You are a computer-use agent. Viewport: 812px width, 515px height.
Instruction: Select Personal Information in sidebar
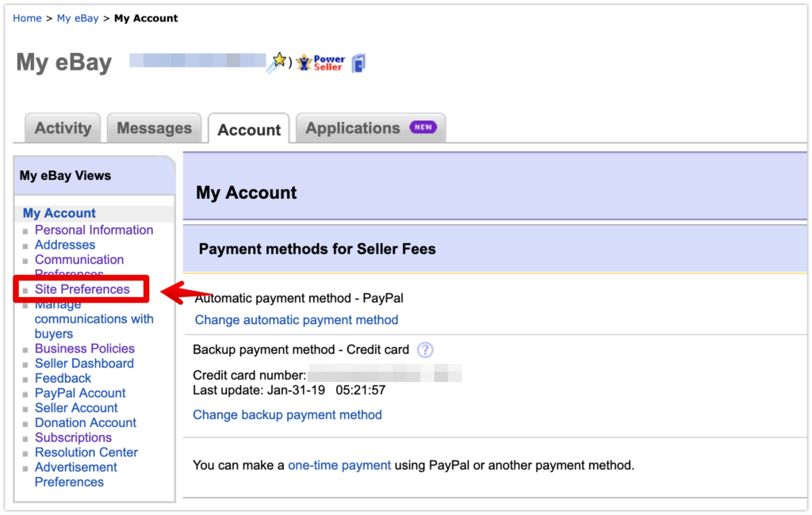pyautogui.click(x=94, y=230)
